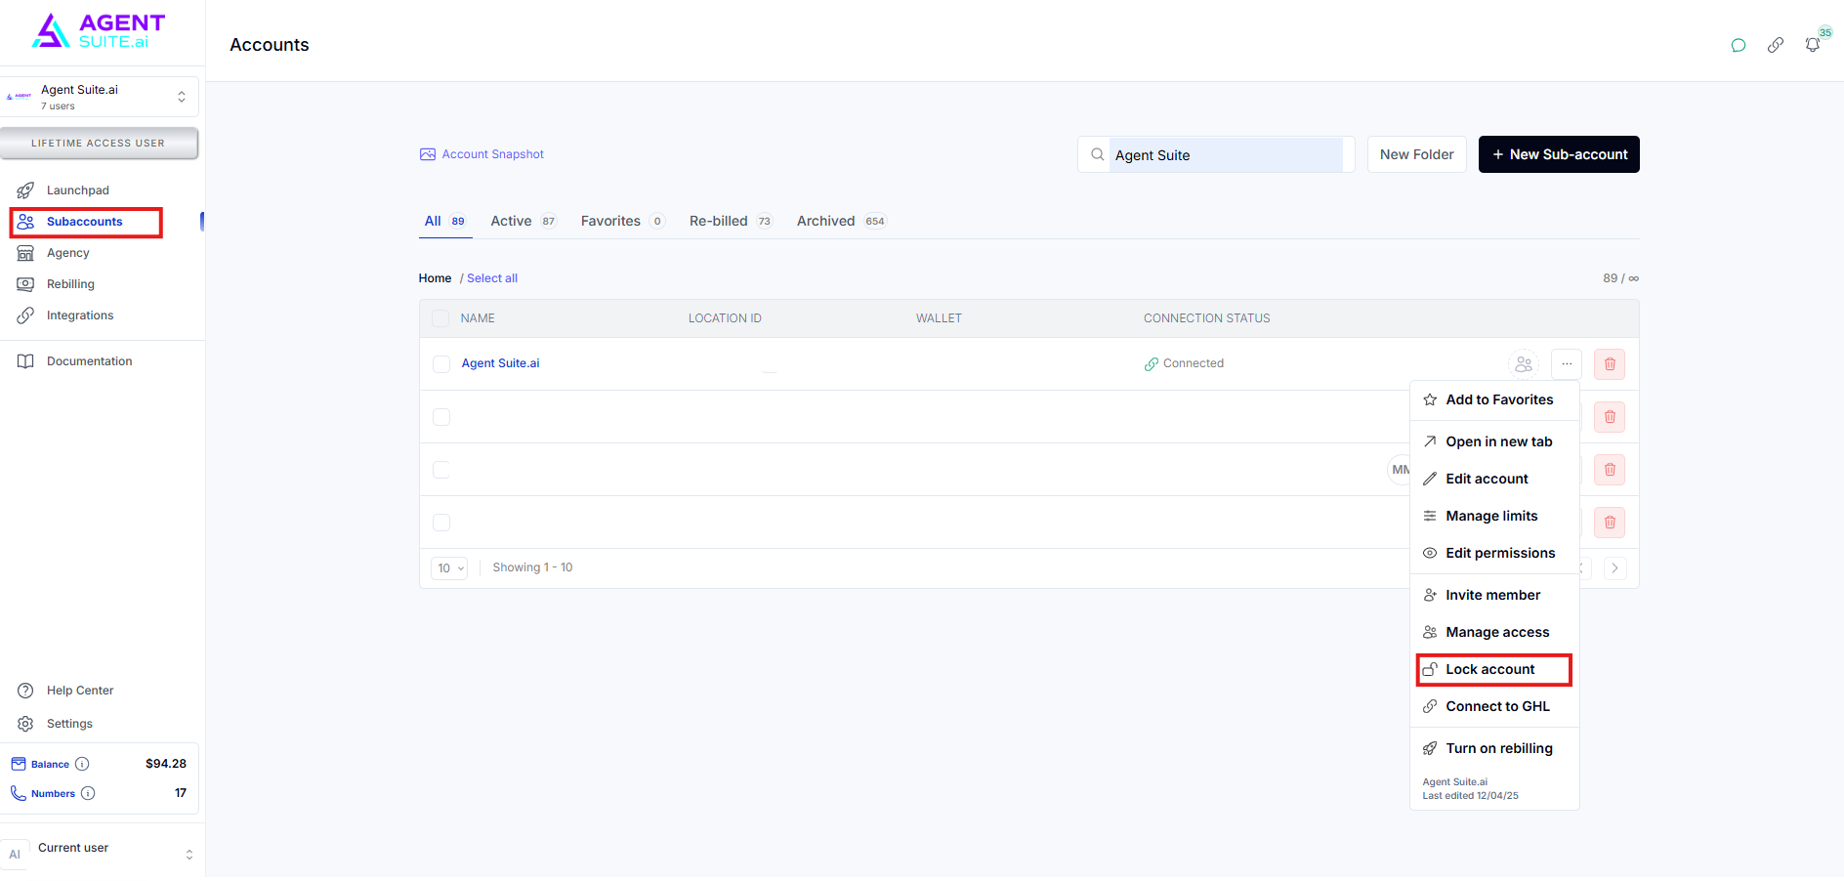Switch to the All tab

445,222
